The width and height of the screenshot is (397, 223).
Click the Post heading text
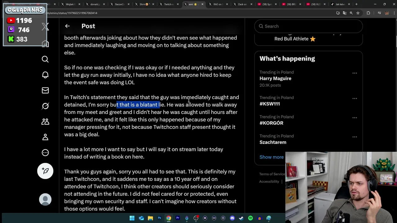[x=88, y=26]
